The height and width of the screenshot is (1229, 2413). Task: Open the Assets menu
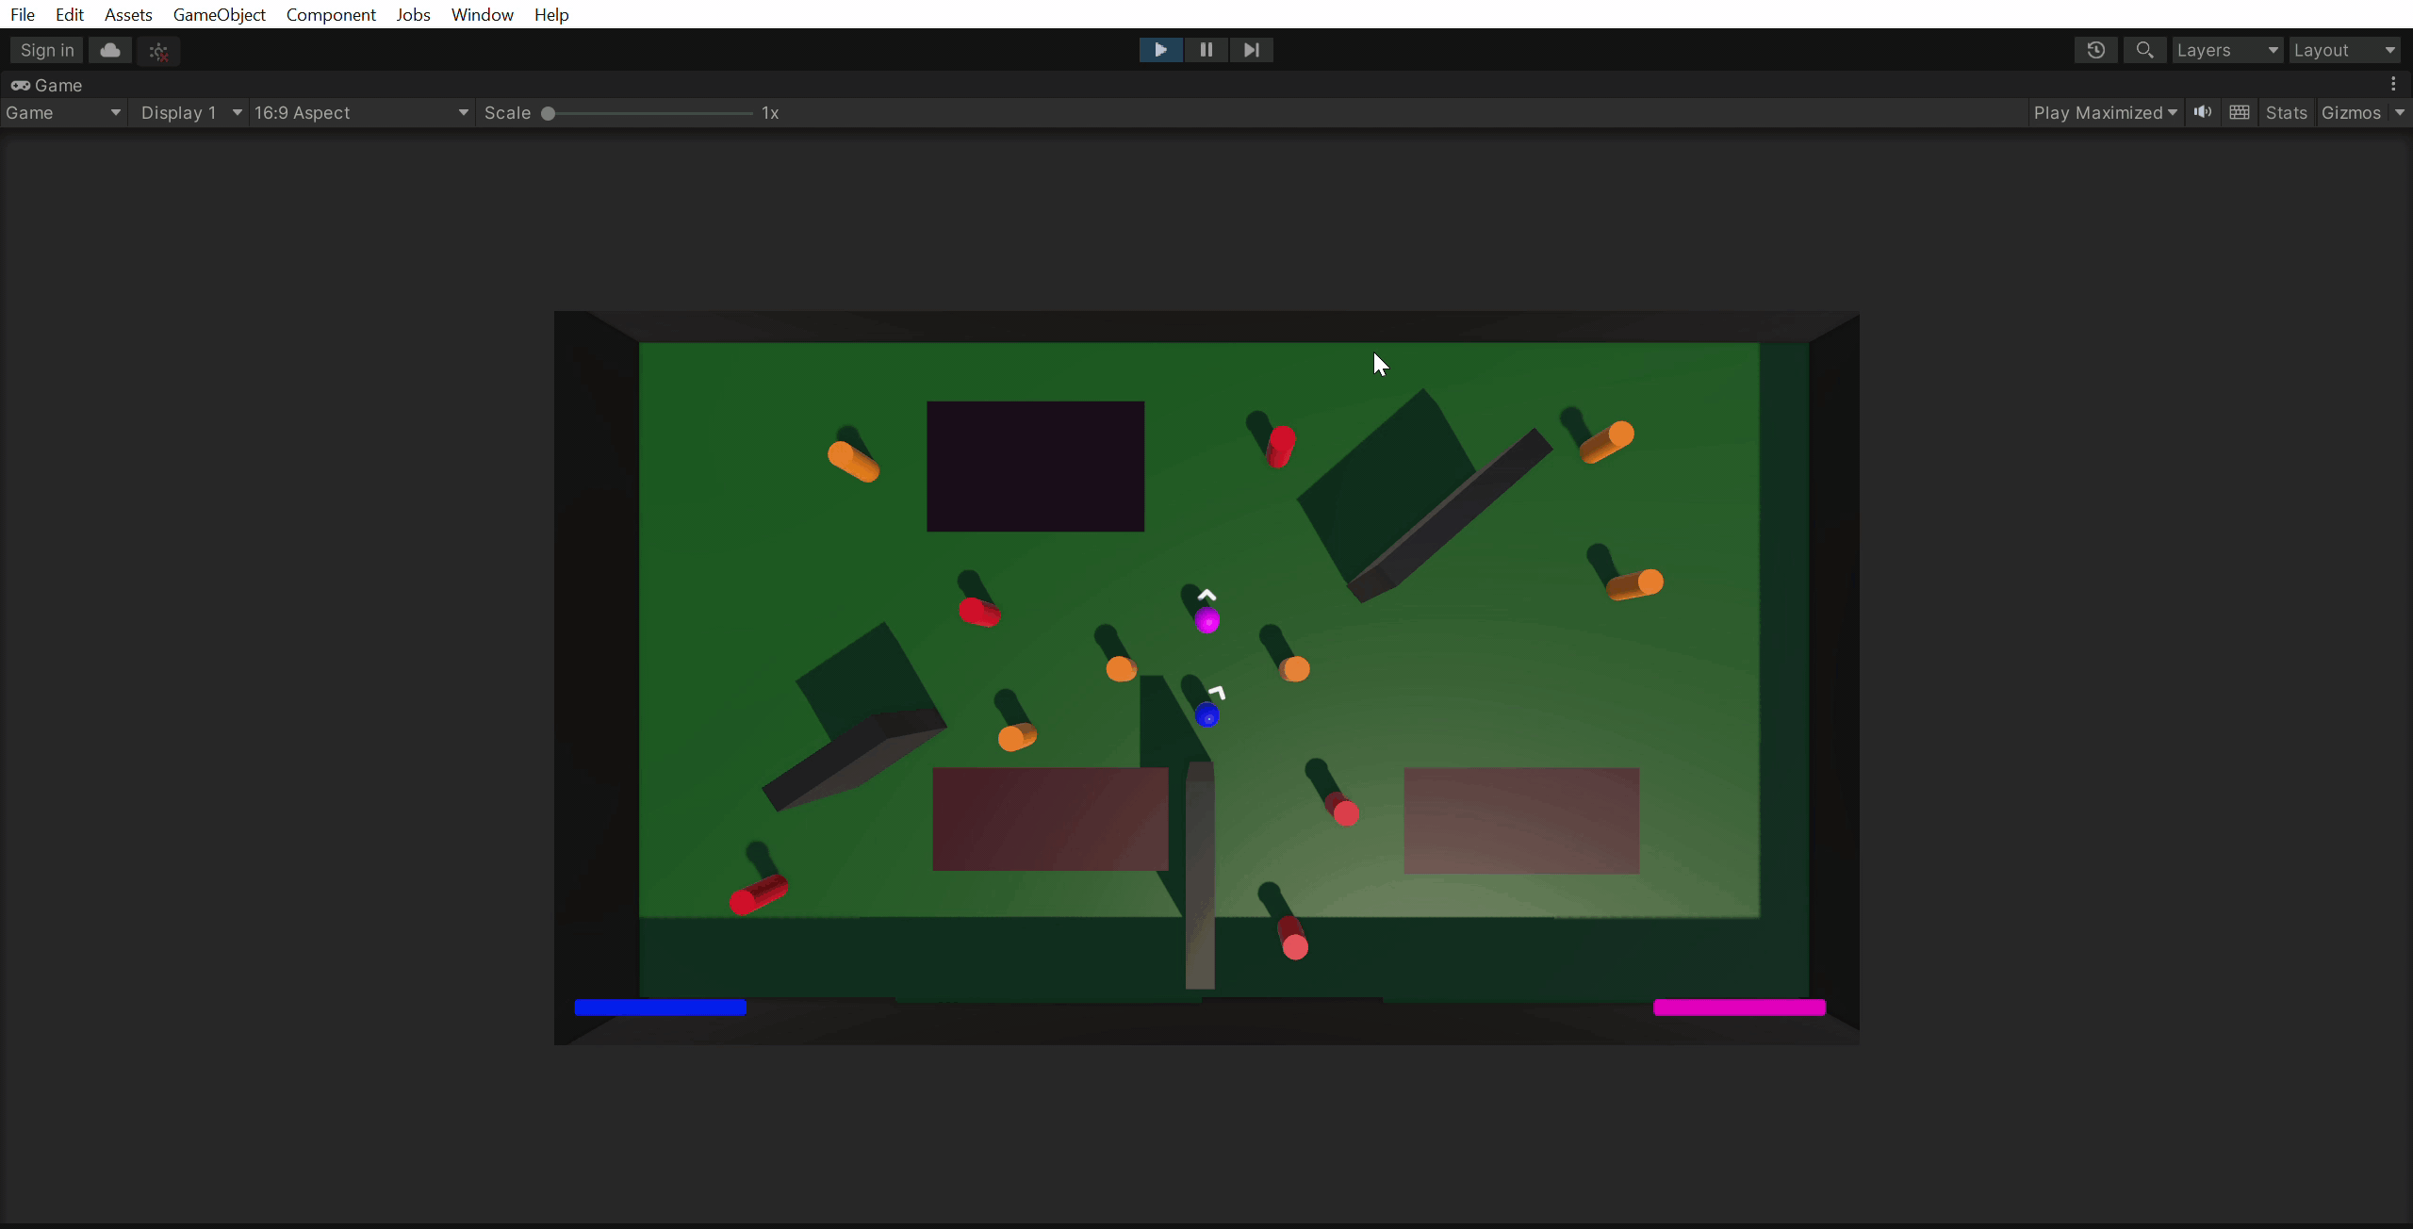click(128, 14)
